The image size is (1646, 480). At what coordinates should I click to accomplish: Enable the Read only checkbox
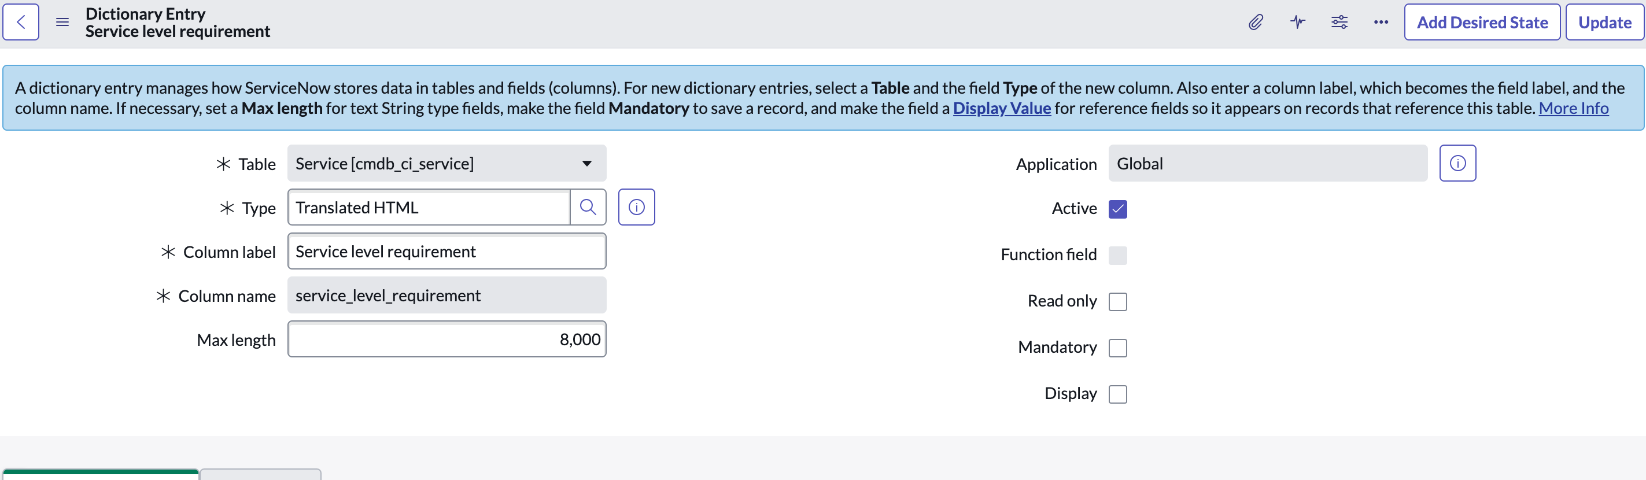[1117, 302]
